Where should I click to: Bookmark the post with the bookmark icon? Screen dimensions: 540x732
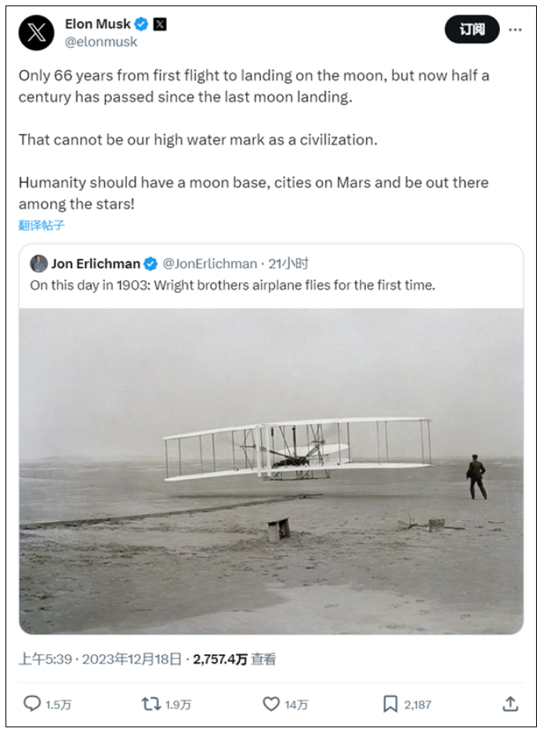390,704
